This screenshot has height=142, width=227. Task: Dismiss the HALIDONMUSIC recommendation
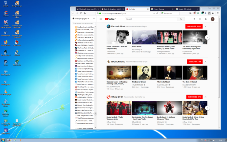pyautogui.click(x=206, y=62)
